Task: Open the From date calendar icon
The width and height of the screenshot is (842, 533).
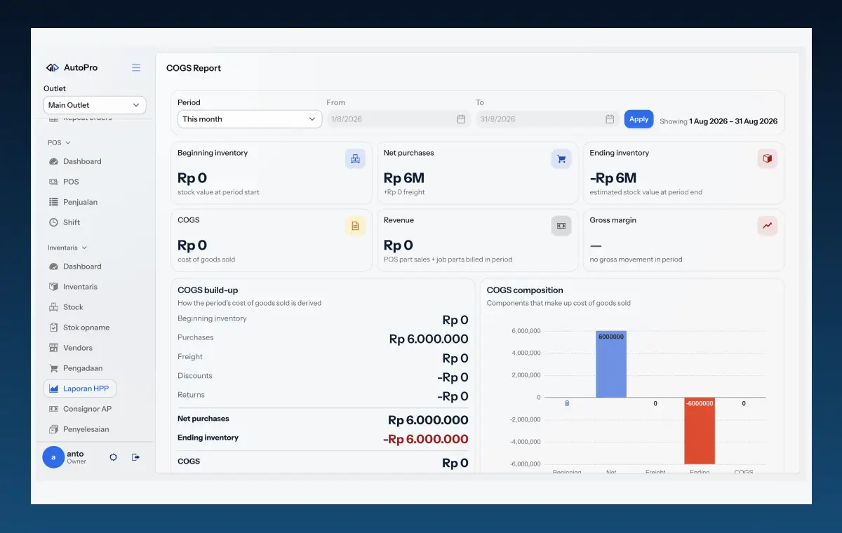Action: click(461, 119)
